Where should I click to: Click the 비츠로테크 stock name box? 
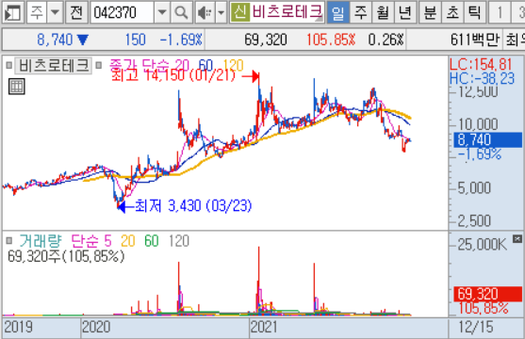(287, 12)
